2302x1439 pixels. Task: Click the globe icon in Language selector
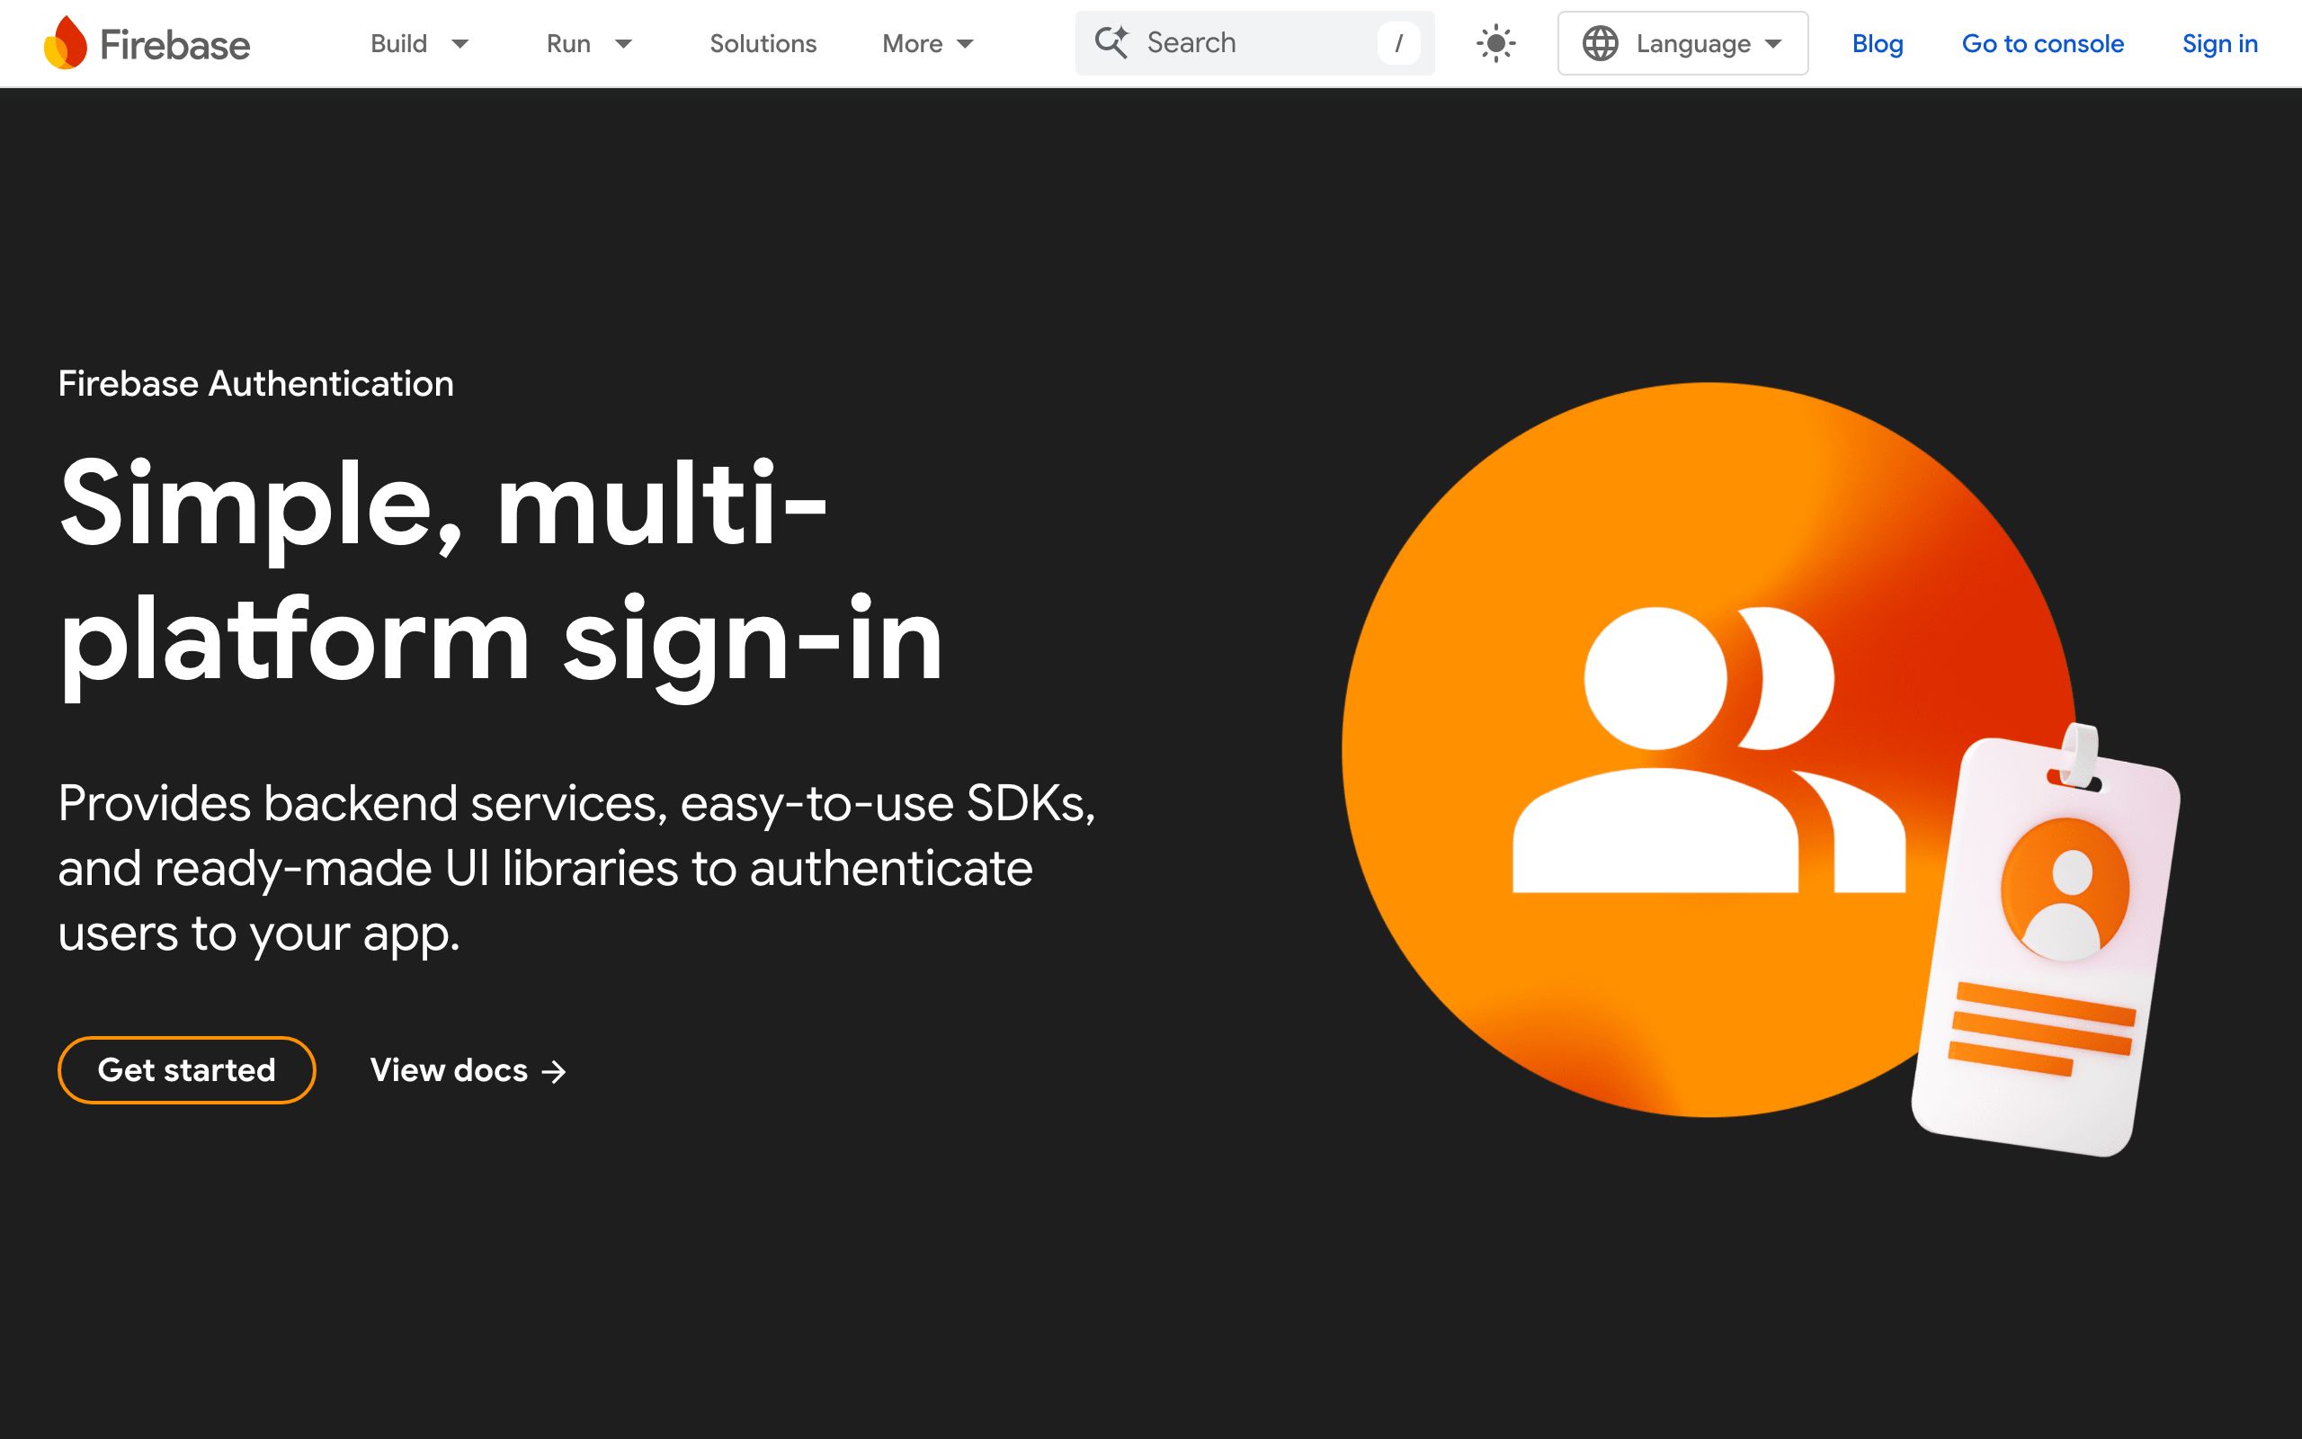pos(1600,43)
